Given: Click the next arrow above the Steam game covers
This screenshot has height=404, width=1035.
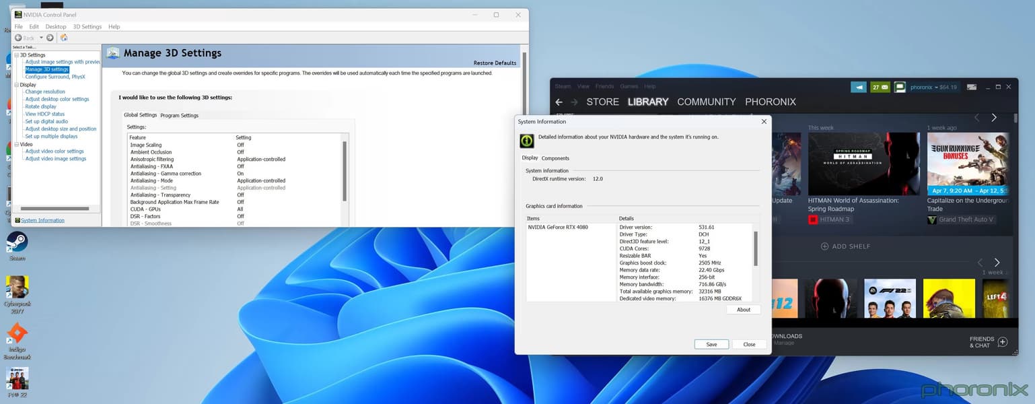Looking at the screenshot, I should pos(997,263).
